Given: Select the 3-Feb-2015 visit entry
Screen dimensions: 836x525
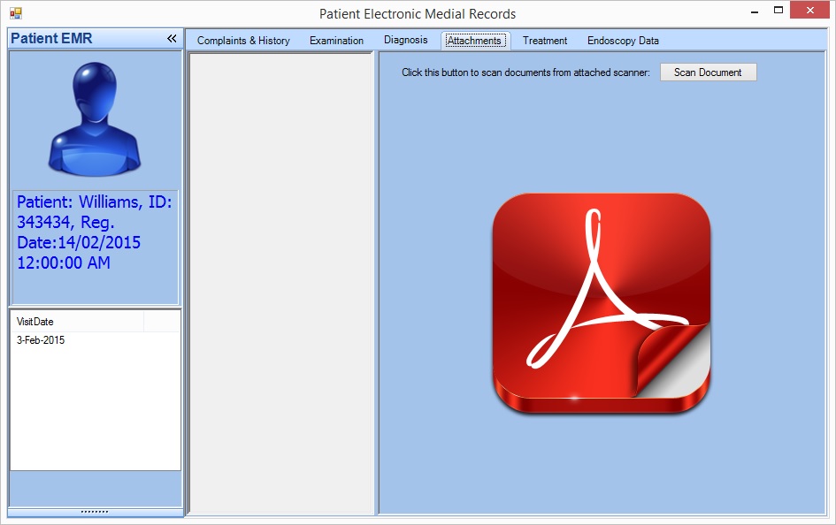Looking at the screenshot, I should (41, 340).
